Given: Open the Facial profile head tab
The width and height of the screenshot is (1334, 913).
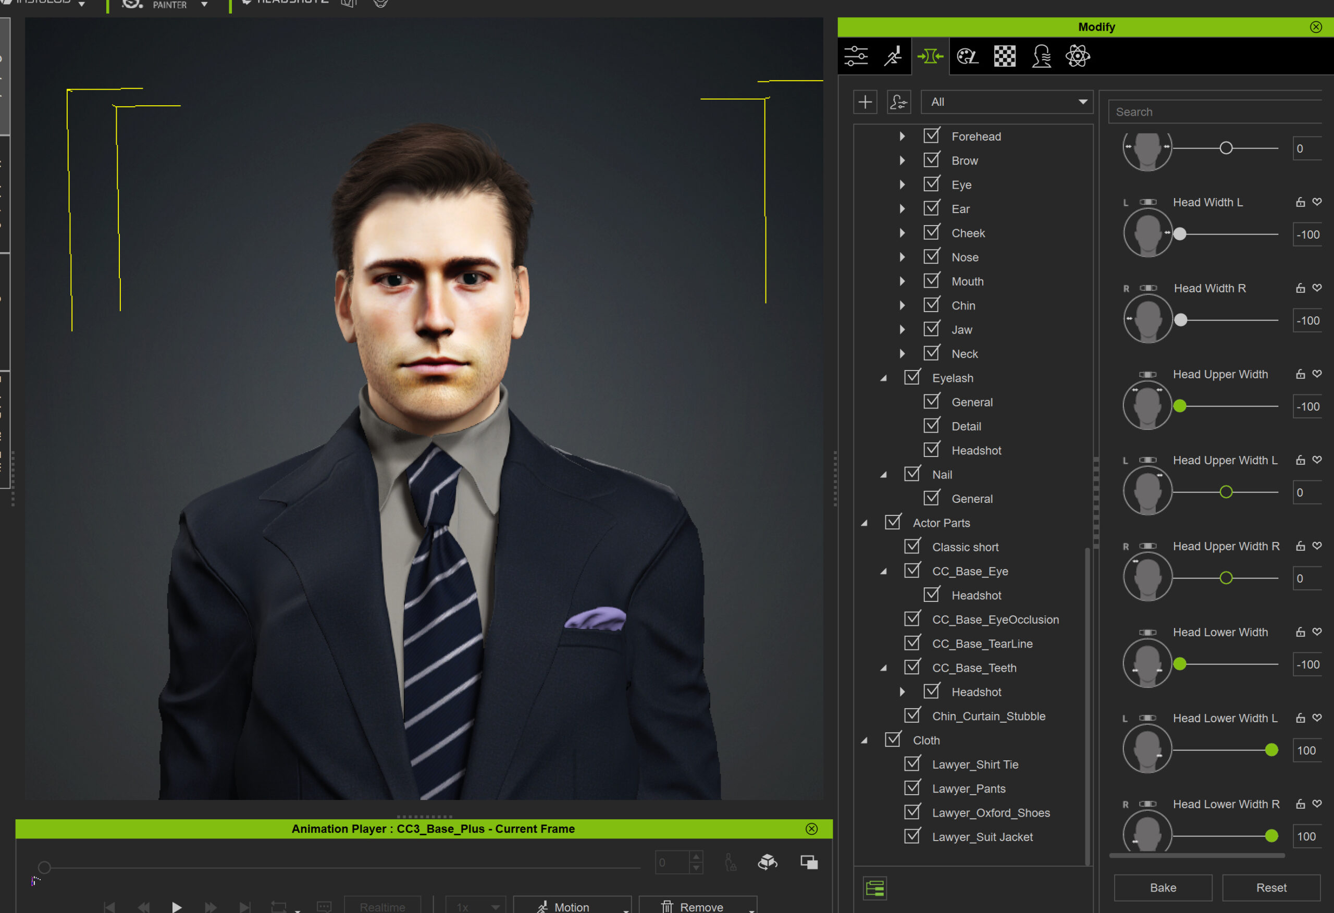Looking at the screenshot, I should tap(1041, 56).
